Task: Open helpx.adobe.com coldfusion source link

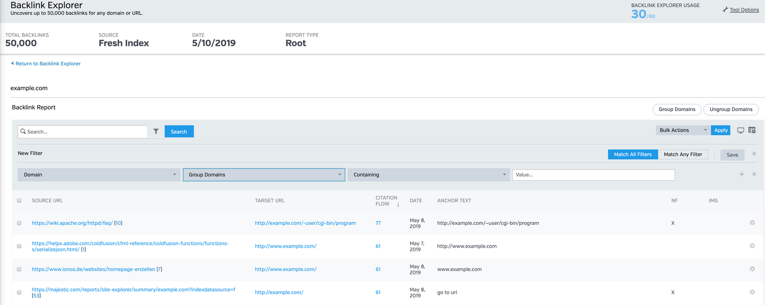Action: click(130, 246)
